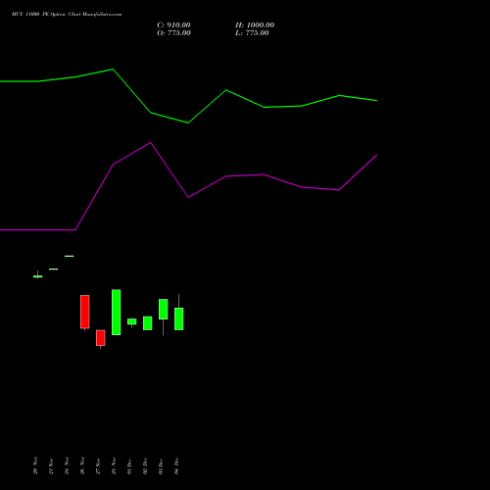Click the 01 Dec date label
The height and width of the screenshot is (490, 490).
pyautogui.click(x=129, y=465)
